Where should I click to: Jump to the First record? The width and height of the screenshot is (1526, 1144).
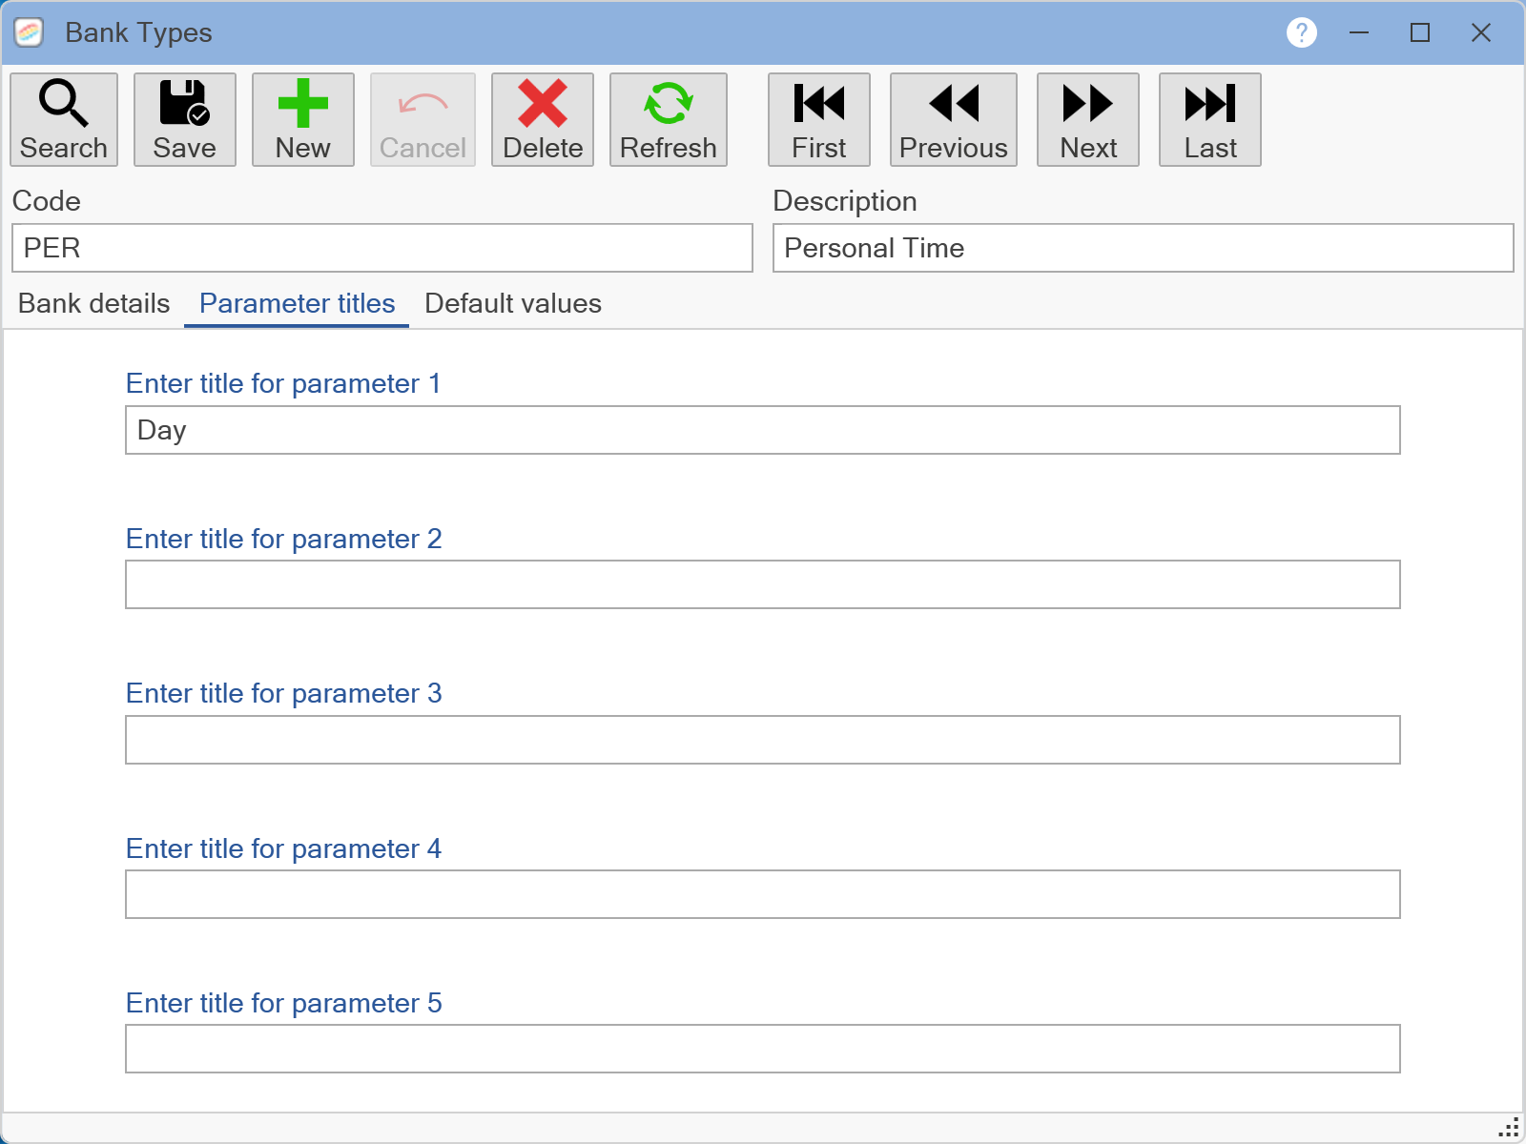819,120
